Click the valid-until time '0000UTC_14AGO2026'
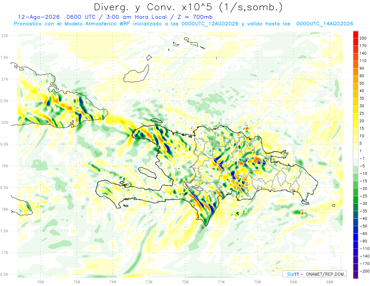This screenshot has height=286, width=370. pos(325,24)
